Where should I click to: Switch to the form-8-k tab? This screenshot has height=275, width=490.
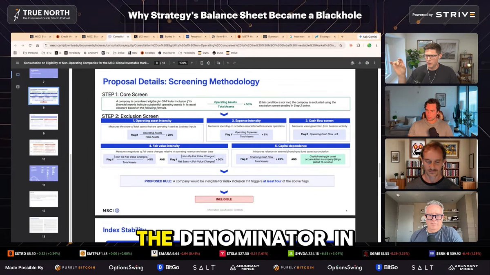222,37
